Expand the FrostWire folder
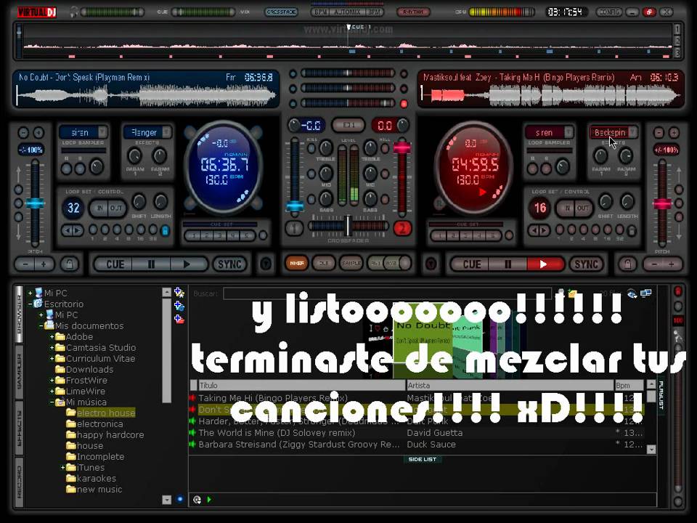The width and height of the screenshot is (697, 523). click(x=52, y=380)
